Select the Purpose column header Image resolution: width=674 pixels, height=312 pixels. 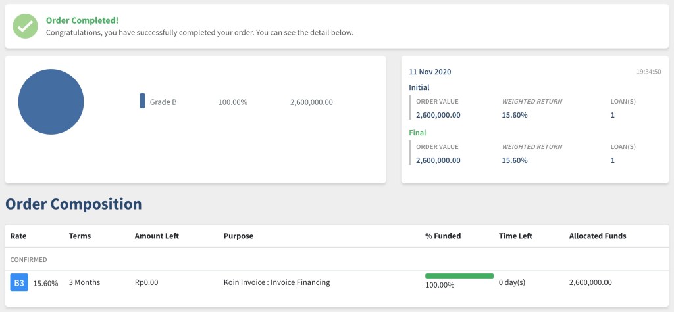(238, 236)
